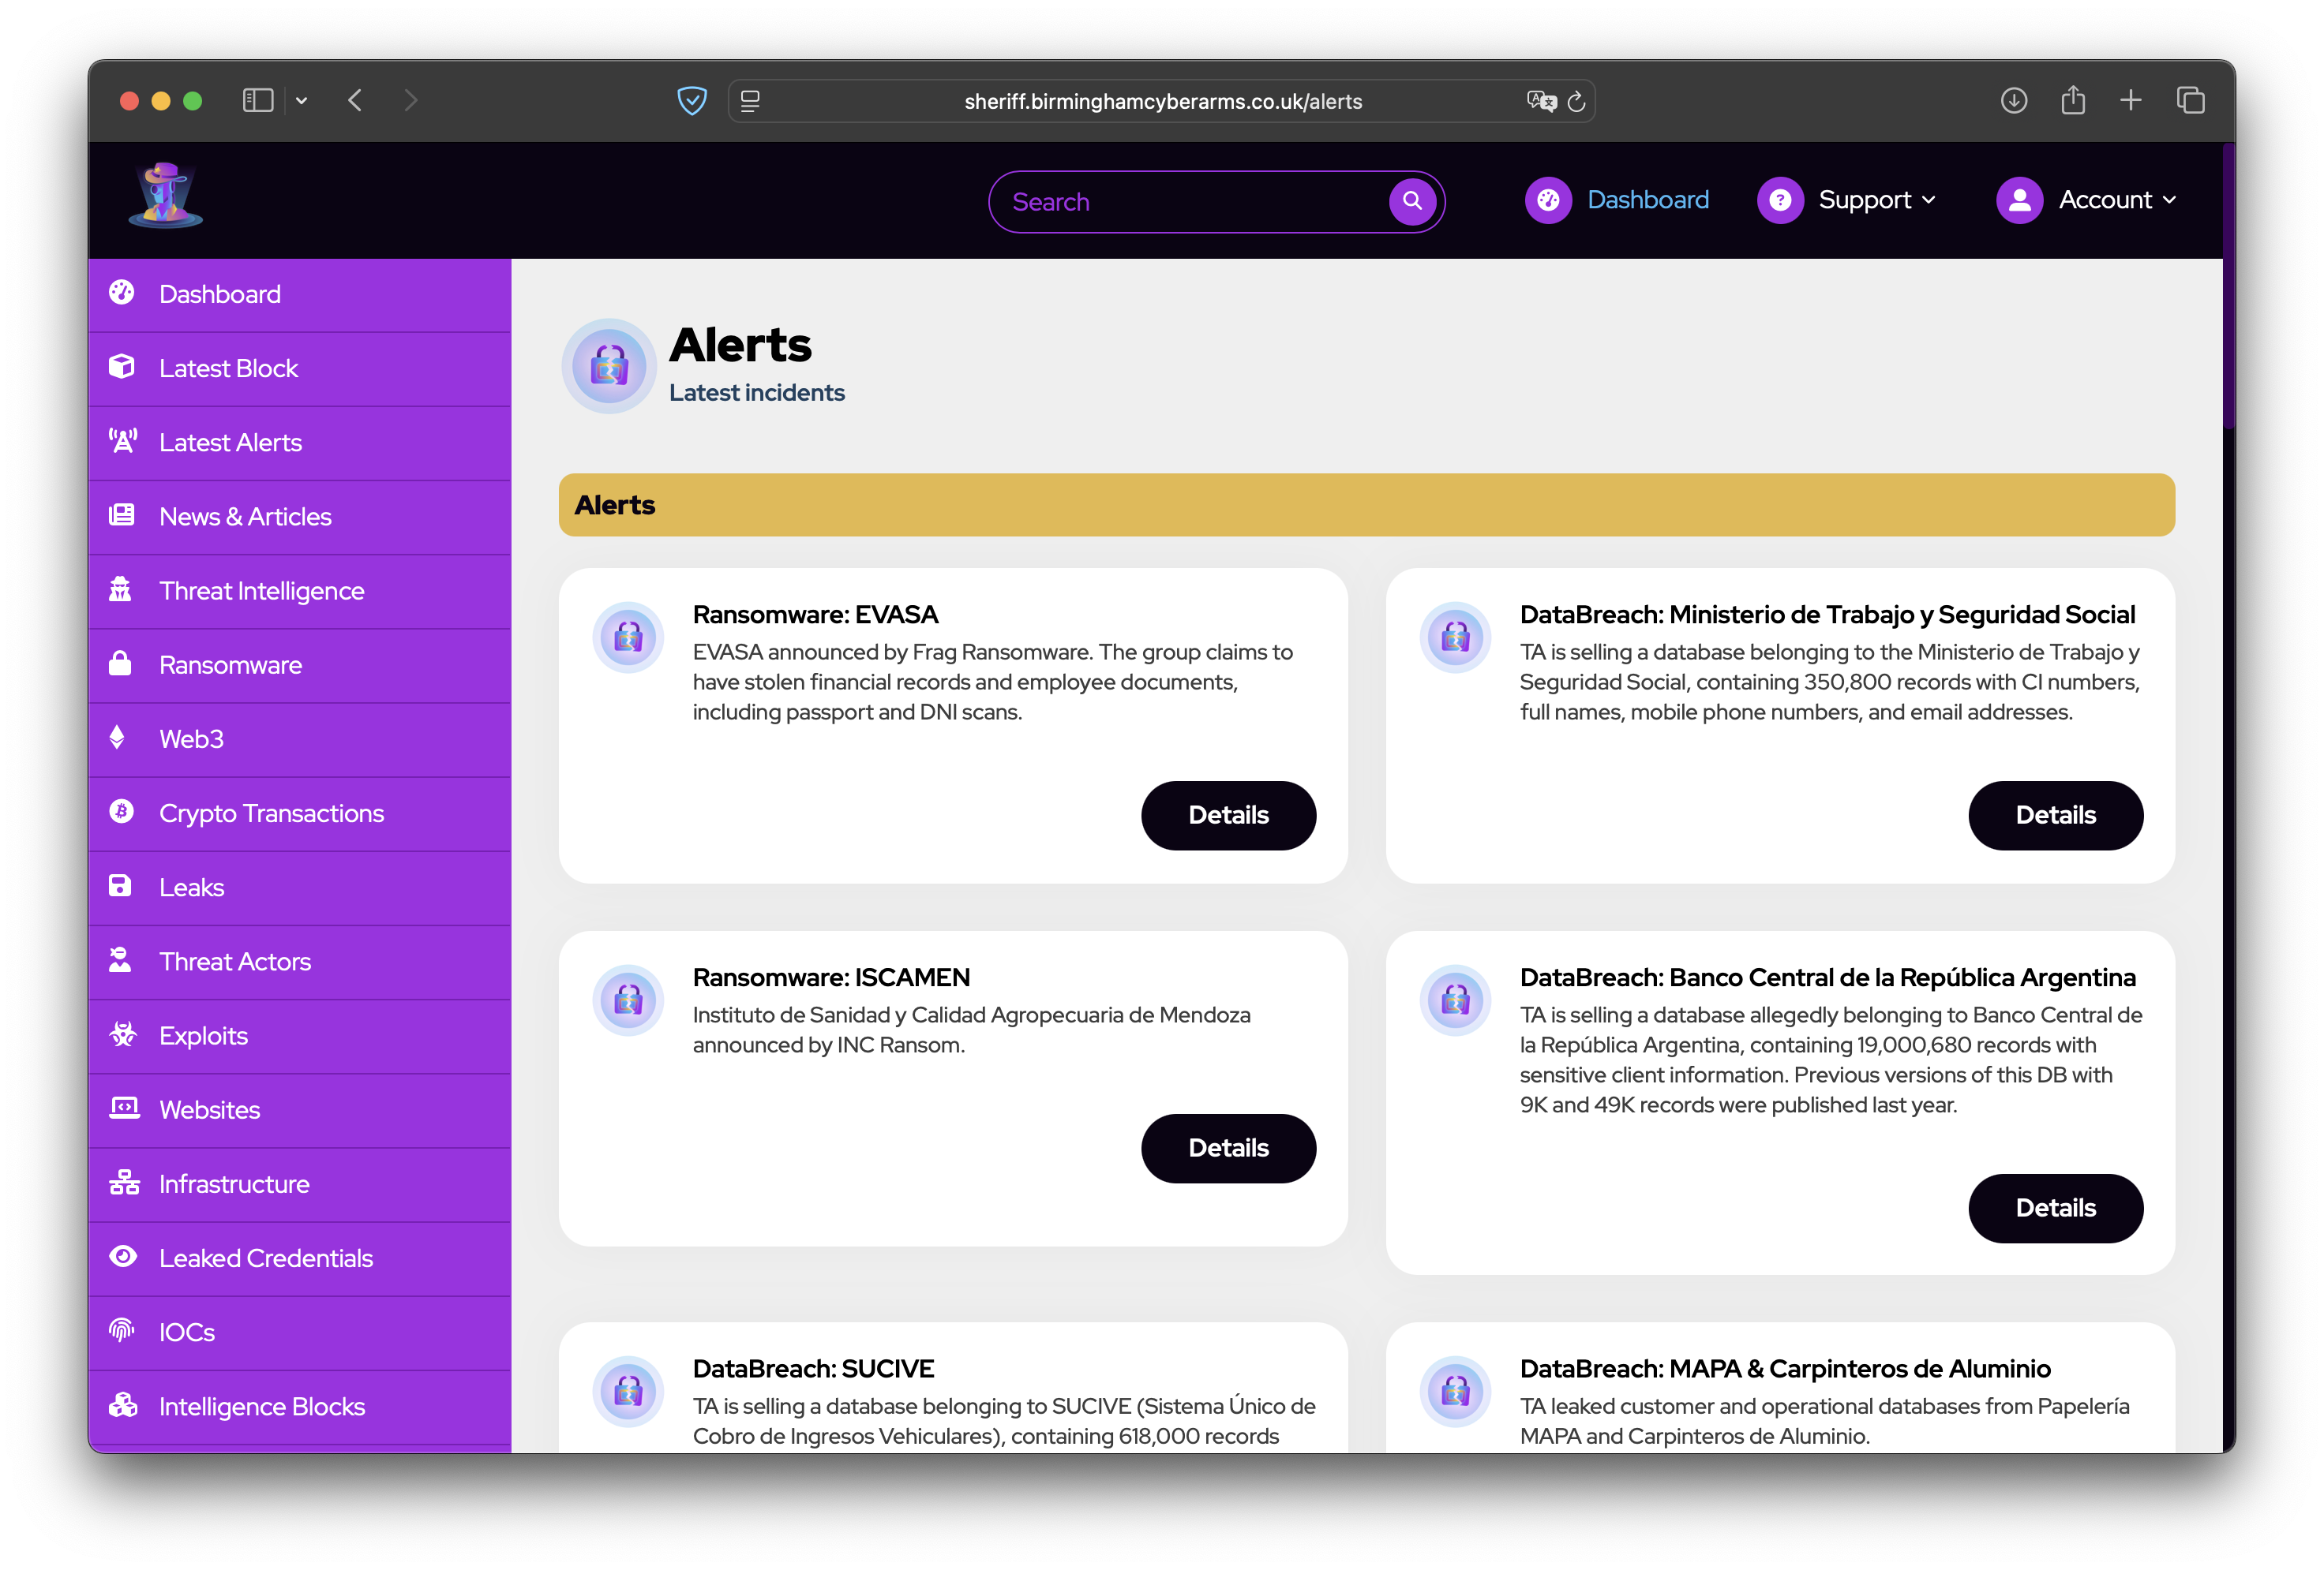Open Safari downloads icon
This screenshot has height=1570, width=2324.
[2013, 101]
